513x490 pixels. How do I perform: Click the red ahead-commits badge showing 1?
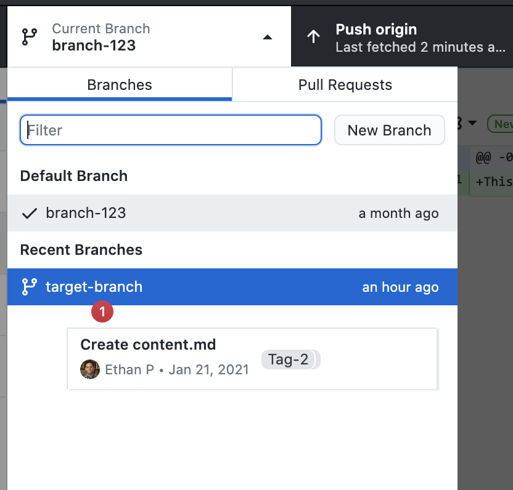102,311
